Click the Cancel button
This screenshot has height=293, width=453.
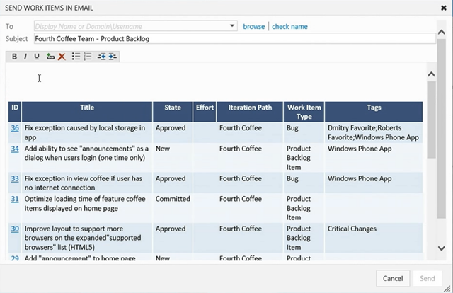pos(393,278)
